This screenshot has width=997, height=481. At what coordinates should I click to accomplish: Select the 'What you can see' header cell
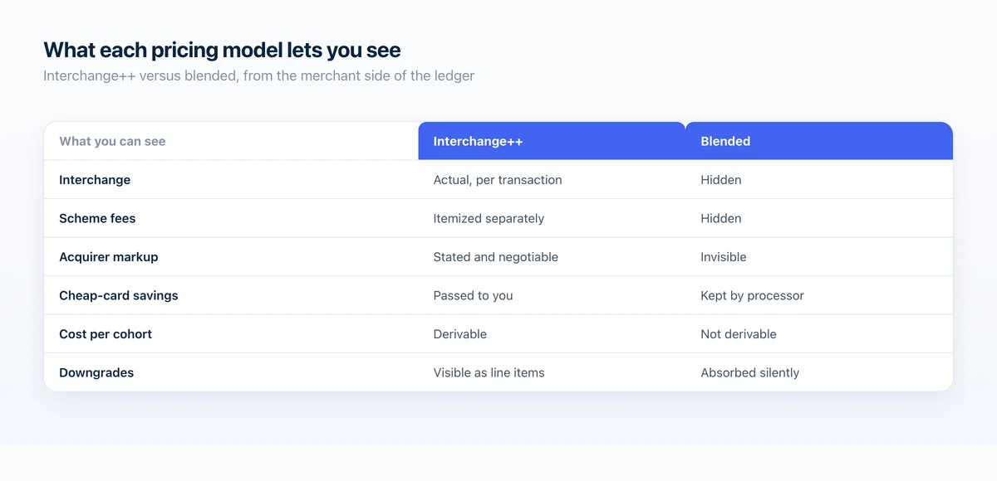tap(231, 141)
